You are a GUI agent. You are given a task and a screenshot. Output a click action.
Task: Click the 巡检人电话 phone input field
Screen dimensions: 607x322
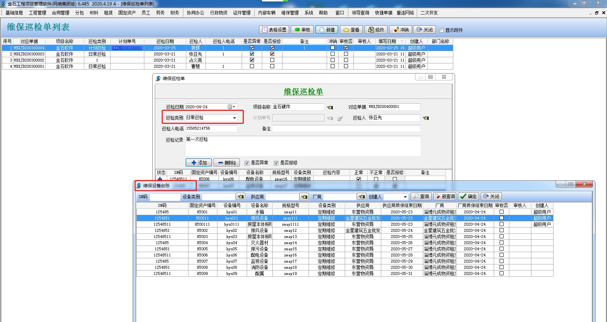tap(211, 129)
